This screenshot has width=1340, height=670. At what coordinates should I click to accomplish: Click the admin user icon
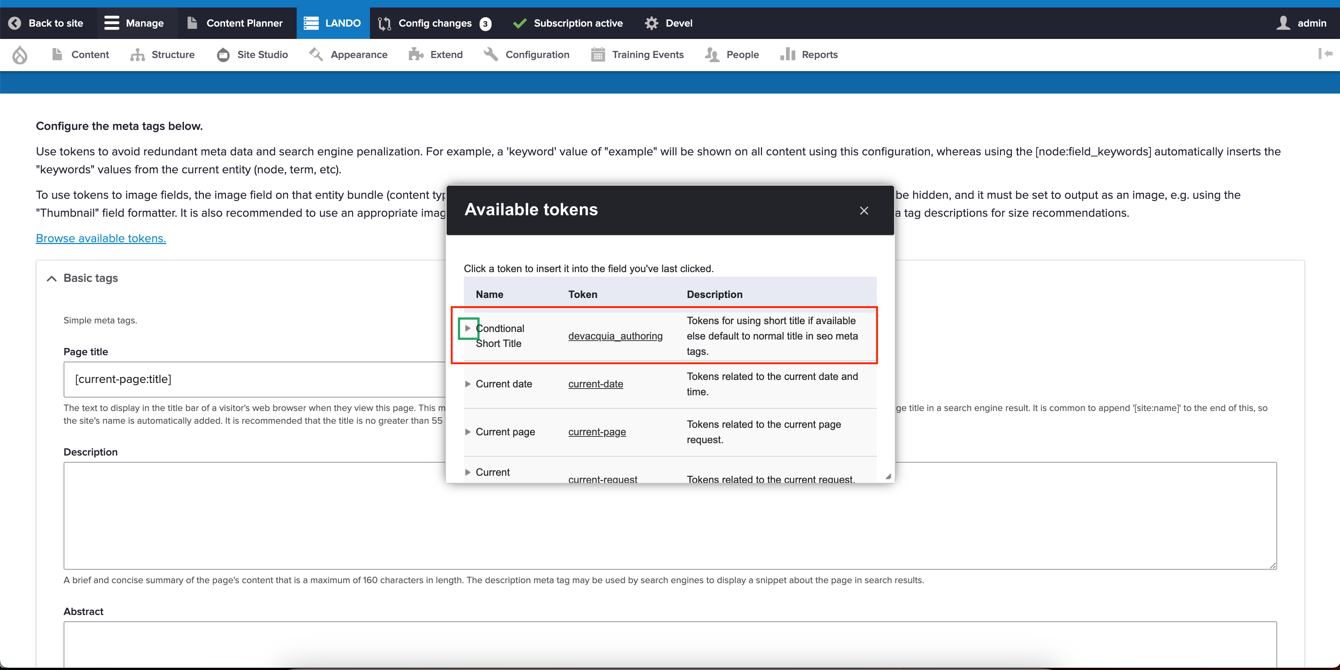(x=1283, y=23)
